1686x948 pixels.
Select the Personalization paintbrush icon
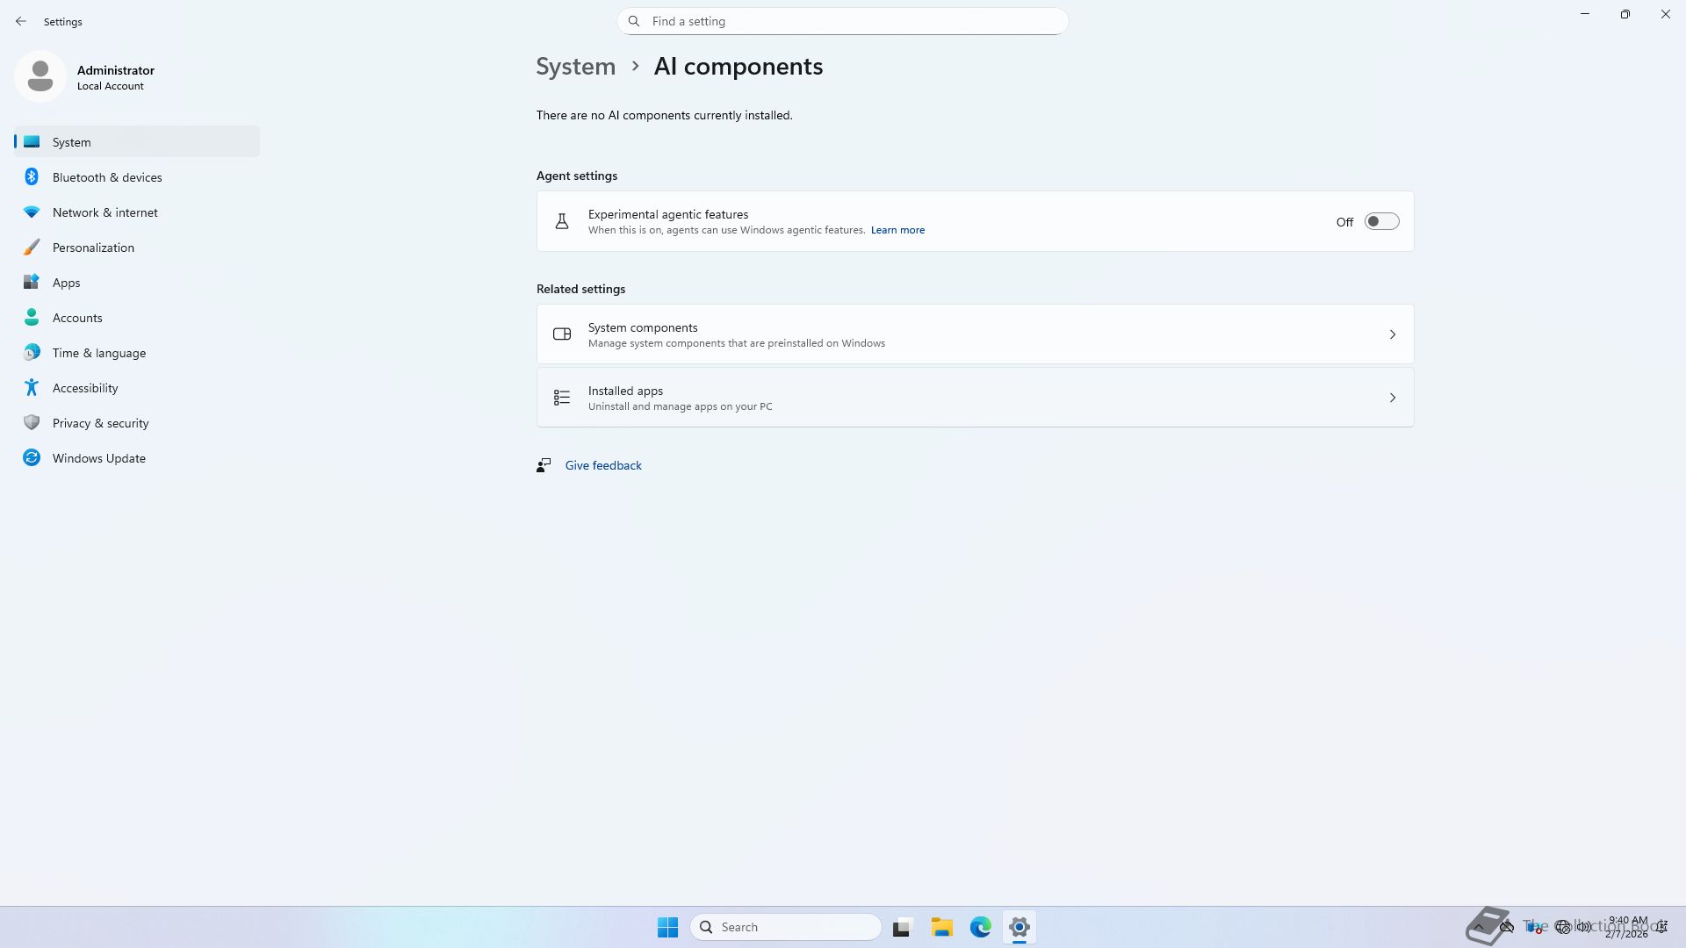[32, 248]
